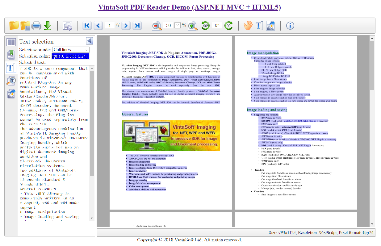Click the VintaSoft Imaging banner image
Viewport: 381px width, 246px height.
(171, 136)
